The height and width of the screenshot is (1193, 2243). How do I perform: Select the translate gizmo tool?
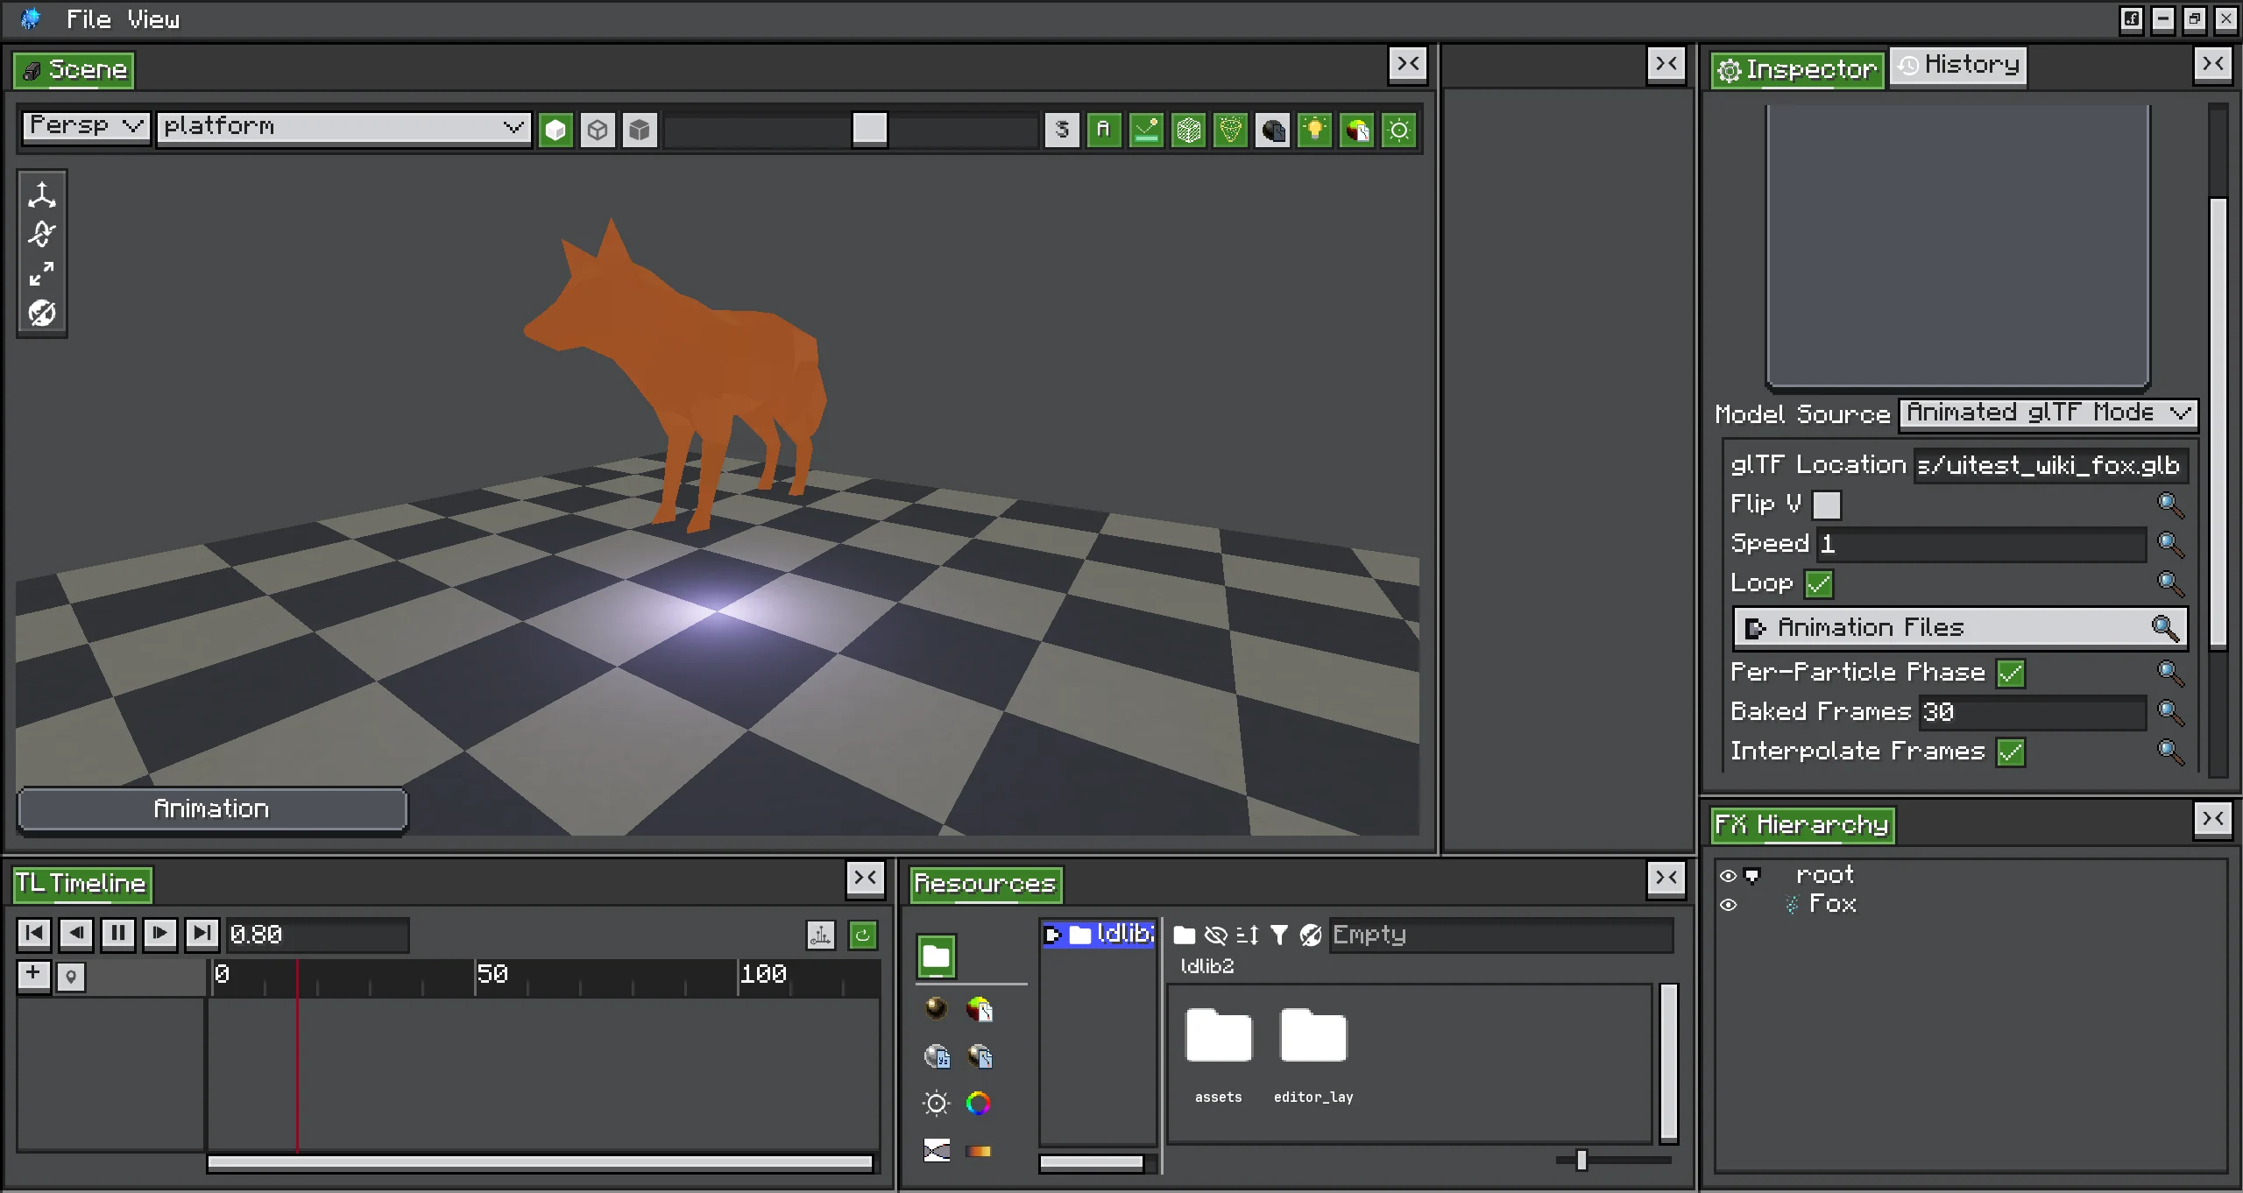pos(42,194)
